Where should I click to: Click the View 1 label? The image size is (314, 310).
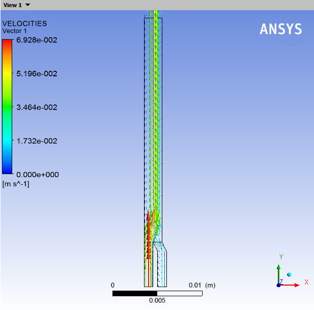[x=12, y=5]
